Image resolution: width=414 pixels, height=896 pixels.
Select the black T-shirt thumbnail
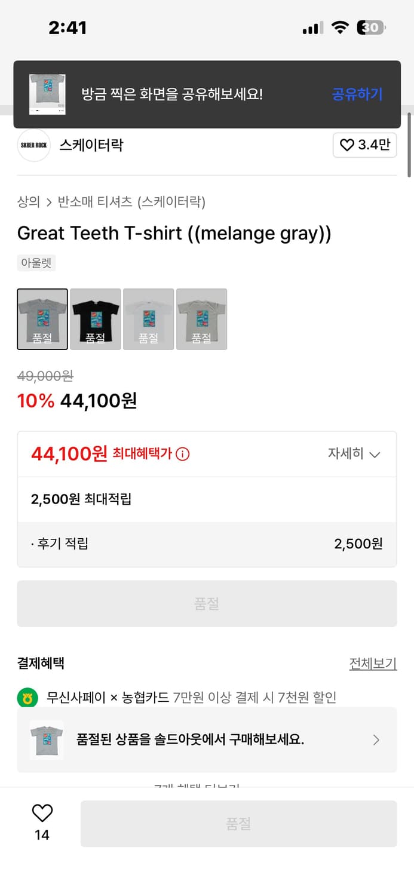[95, 318]
